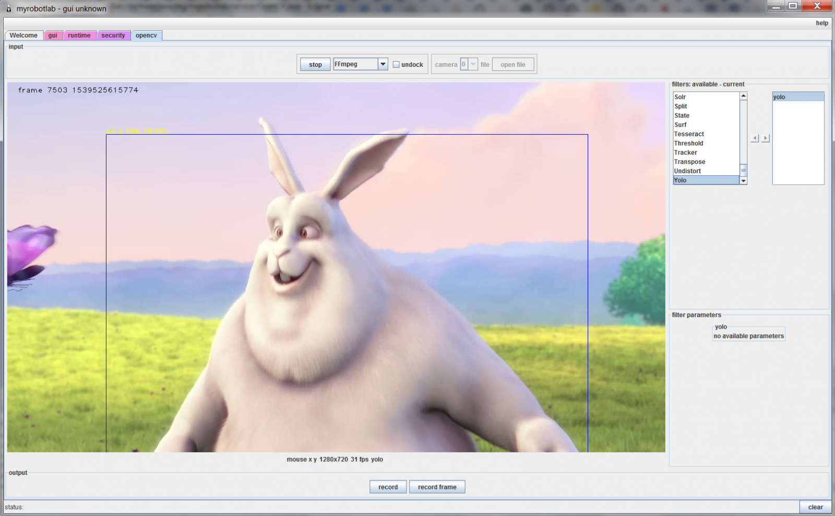Select Tracker filter in the list

click(706, 153)
